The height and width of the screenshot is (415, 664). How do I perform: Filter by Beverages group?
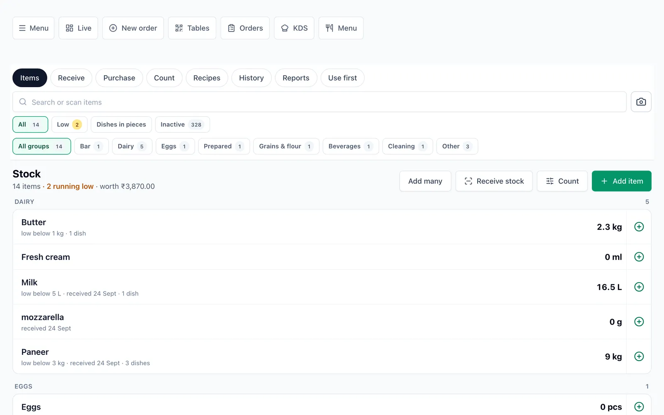[x=351, y=146]
